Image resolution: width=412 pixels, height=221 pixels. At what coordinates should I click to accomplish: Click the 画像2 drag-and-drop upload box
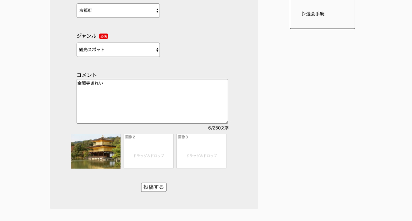(x=149, y=151)
